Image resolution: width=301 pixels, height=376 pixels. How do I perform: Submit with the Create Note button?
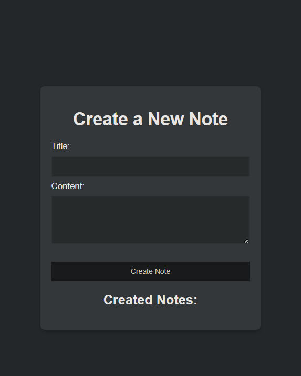coord(150,271)
